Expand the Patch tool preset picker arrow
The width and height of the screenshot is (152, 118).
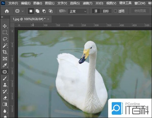tap(23, 11)
